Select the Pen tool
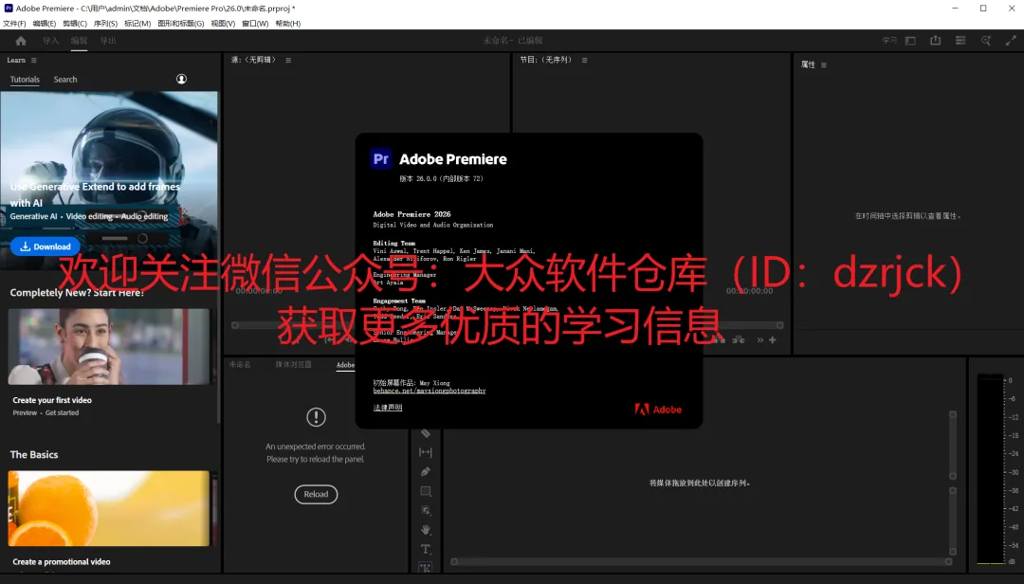 tap(425, 471)
